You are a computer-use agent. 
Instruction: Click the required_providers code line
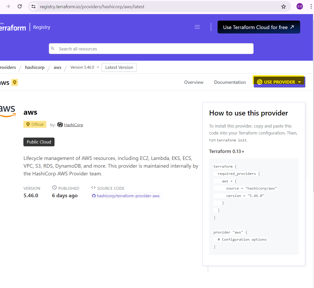click(239, 174)
